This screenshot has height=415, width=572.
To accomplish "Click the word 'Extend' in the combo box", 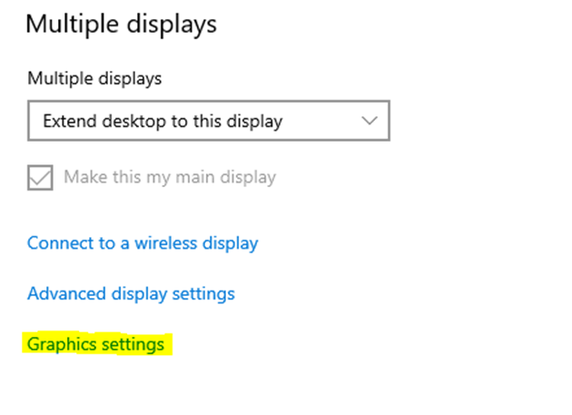I will click(x=68, y=121).
